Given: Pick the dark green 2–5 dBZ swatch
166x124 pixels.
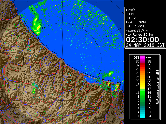Looking at the screenshot, I should 143,104.
